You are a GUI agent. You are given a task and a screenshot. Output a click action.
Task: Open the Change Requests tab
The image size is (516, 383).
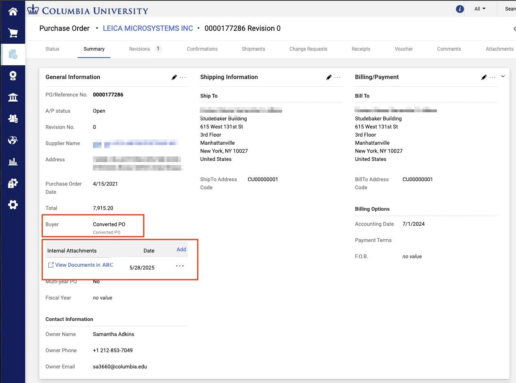tap(308, 49)
